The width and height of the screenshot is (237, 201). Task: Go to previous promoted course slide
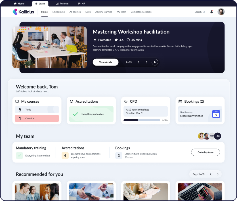138,62
